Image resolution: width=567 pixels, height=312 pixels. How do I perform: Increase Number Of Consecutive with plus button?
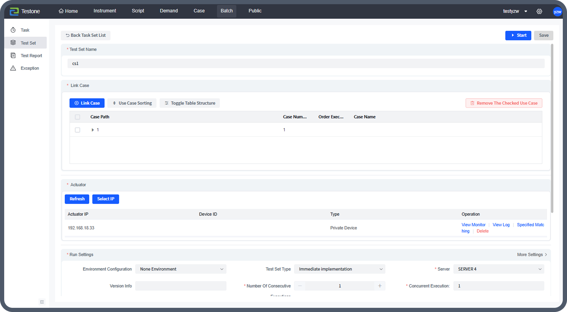[x=380, y=286]
